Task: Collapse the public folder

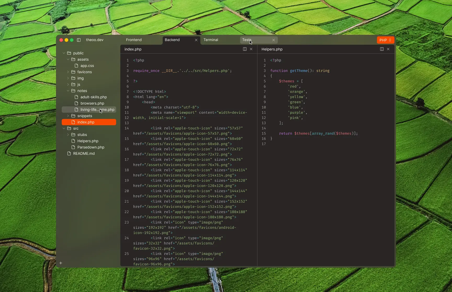Action: (x=64, y=53)
